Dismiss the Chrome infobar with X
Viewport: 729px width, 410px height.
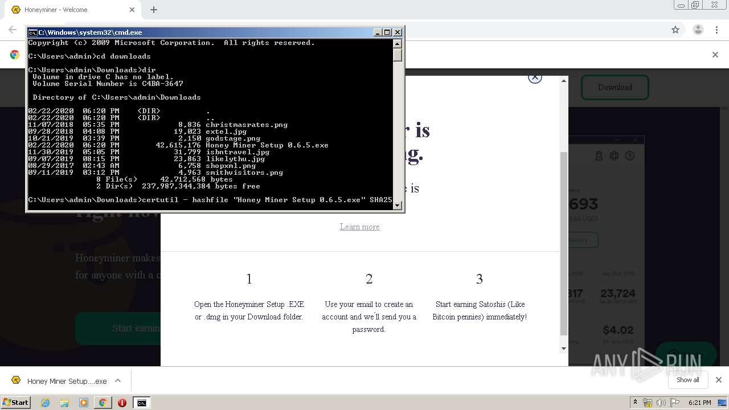coord(715,55)
